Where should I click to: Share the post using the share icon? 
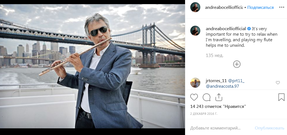coord(219,97)
